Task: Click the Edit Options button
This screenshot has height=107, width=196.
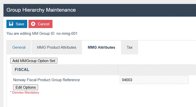Action: pos(25,87)
